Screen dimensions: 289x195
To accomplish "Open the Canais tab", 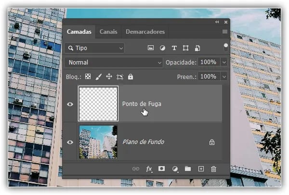I will pyautogui.click(x=108, y=32).
